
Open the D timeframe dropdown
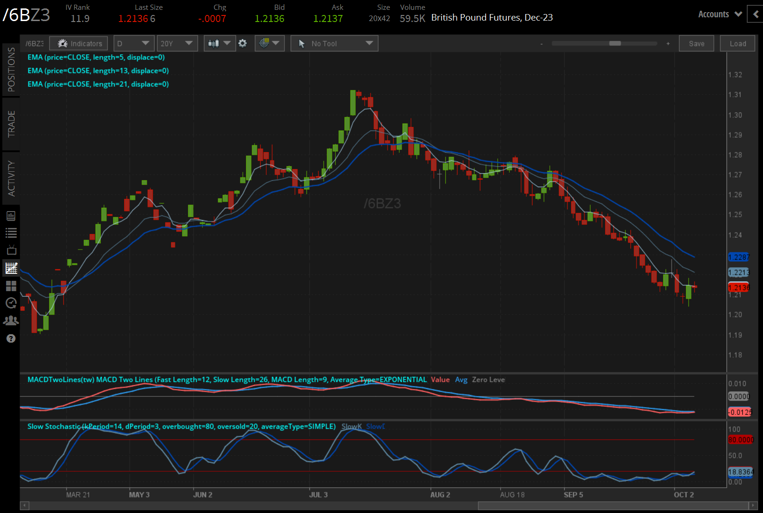coord(134,43)
